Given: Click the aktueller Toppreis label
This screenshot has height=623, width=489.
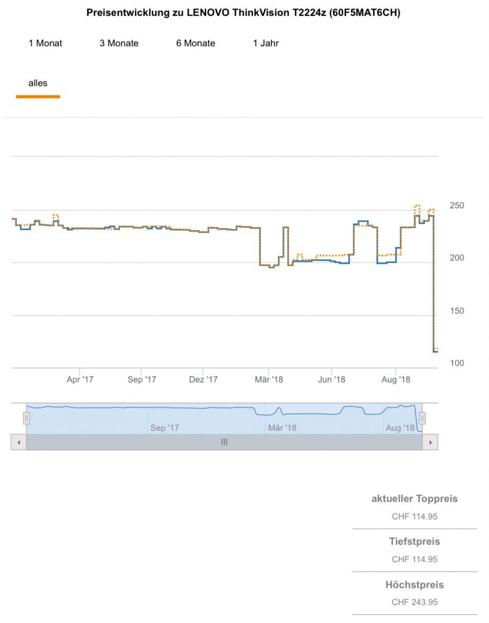Looking at the screenshot, I should [414, 499].
